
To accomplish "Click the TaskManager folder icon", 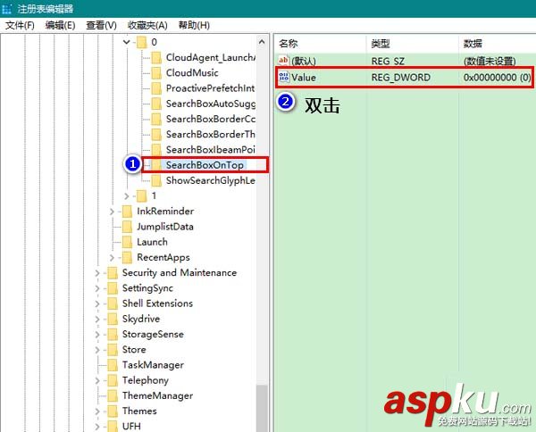I will [x=113, y=365].
